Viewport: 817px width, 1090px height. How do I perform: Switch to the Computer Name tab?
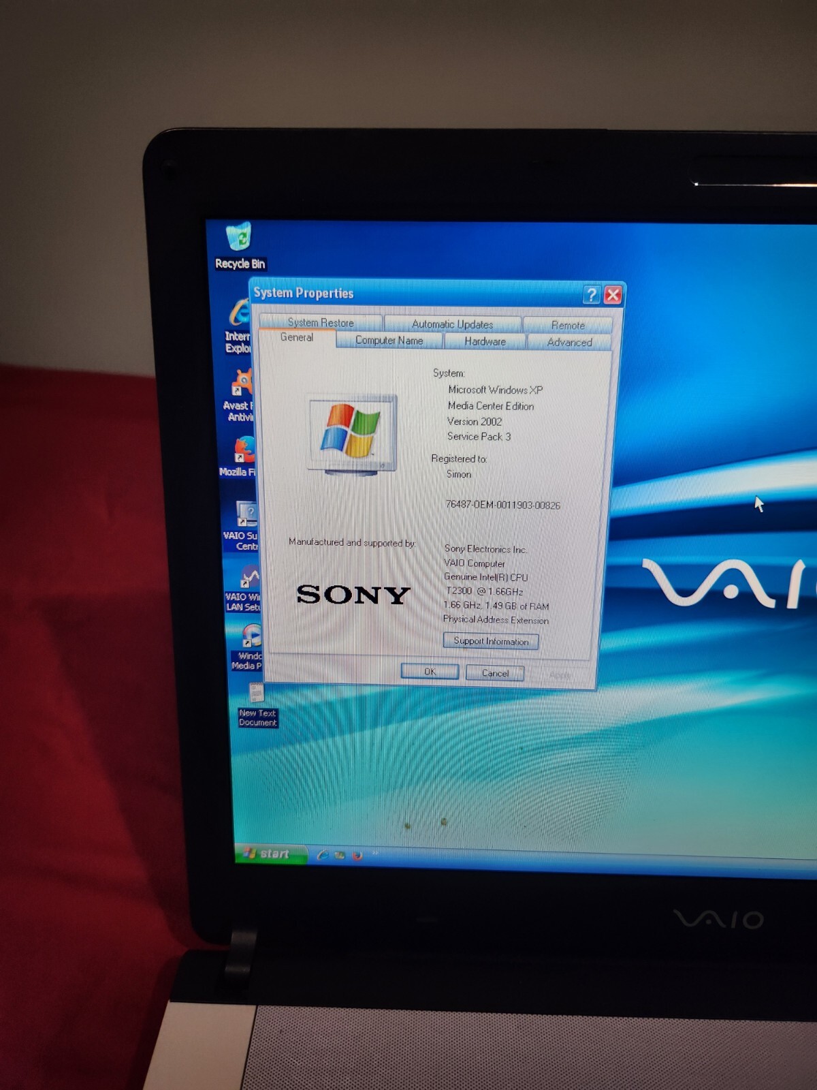tap(389, 340)
